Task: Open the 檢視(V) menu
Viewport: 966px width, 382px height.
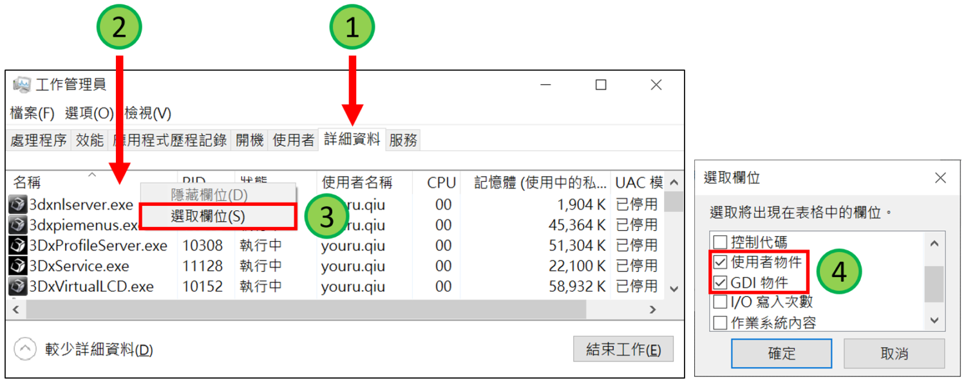Action: pos(147,114)
